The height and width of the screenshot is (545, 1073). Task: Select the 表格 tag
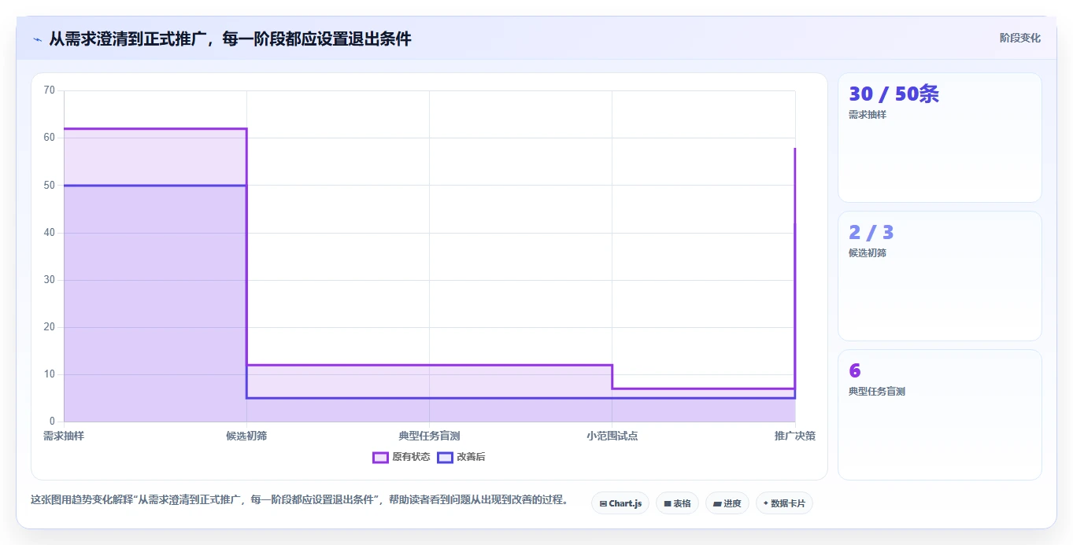coord(677,503)
